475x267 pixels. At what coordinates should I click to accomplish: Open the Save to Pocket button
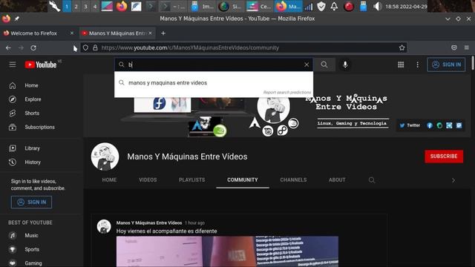[x=453, y=47]
